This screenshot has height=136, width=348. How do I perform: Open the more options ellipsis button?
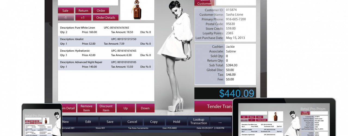220,122
